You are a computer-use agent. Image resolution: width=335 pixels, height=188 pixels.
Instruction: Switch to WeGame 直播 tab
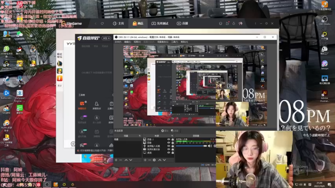pyautogui.click(x=182, y=23)
